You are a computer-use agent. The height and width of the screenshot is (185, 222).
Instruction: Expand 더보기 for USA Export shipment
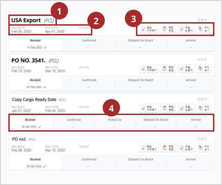point(202,20)
